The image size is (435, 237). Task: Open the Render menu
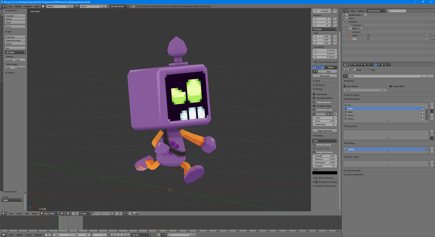coord(18,6)
